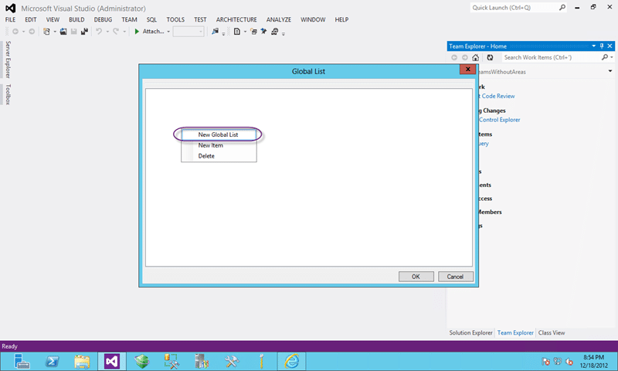This screenshot has width=618, height=371.
Task: Open Navigate Backward history dropdown
Action: click(23, 32)
